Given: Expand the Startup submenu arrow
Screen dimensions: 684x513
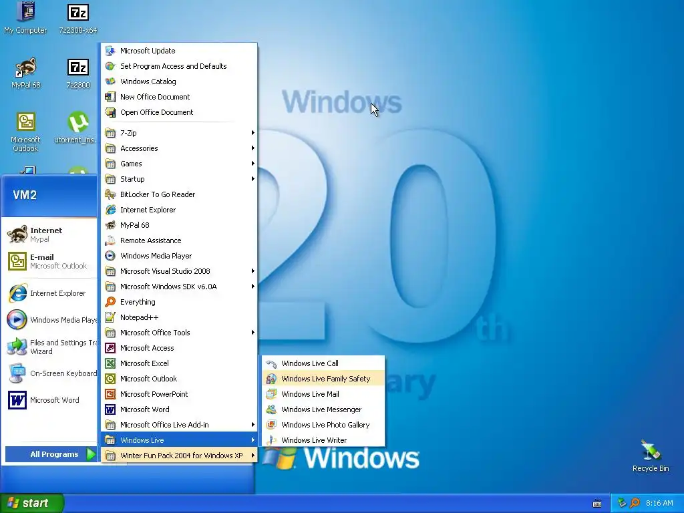Looking at the screenshot, I should click(252, 179).
